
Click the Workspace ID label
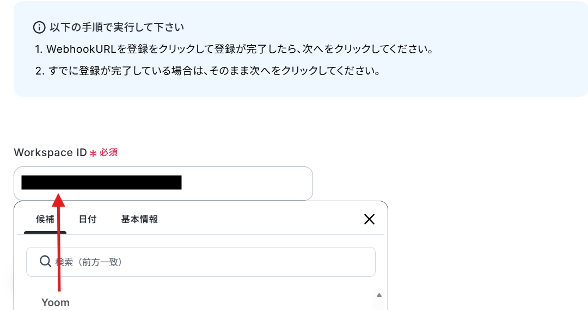(x=50, y=152)
